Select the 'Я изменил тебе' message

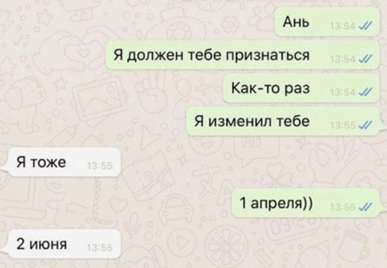tap(282, 122)
